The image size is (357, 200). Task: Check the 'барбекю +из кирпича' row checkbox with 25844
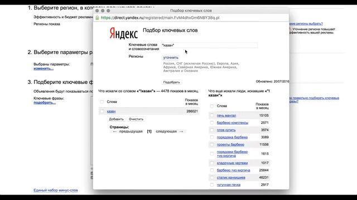click(212, 170)
